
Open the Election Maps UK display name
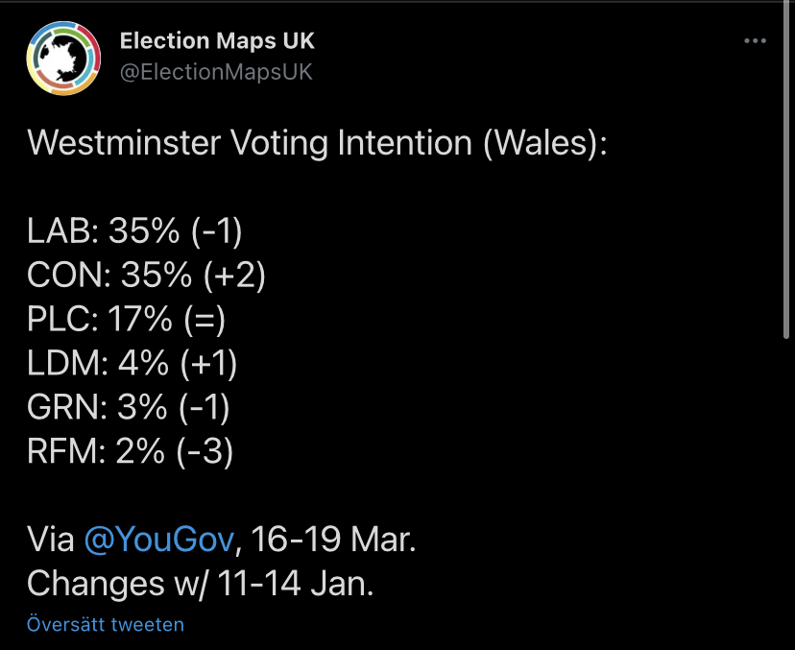pos(217,40)
